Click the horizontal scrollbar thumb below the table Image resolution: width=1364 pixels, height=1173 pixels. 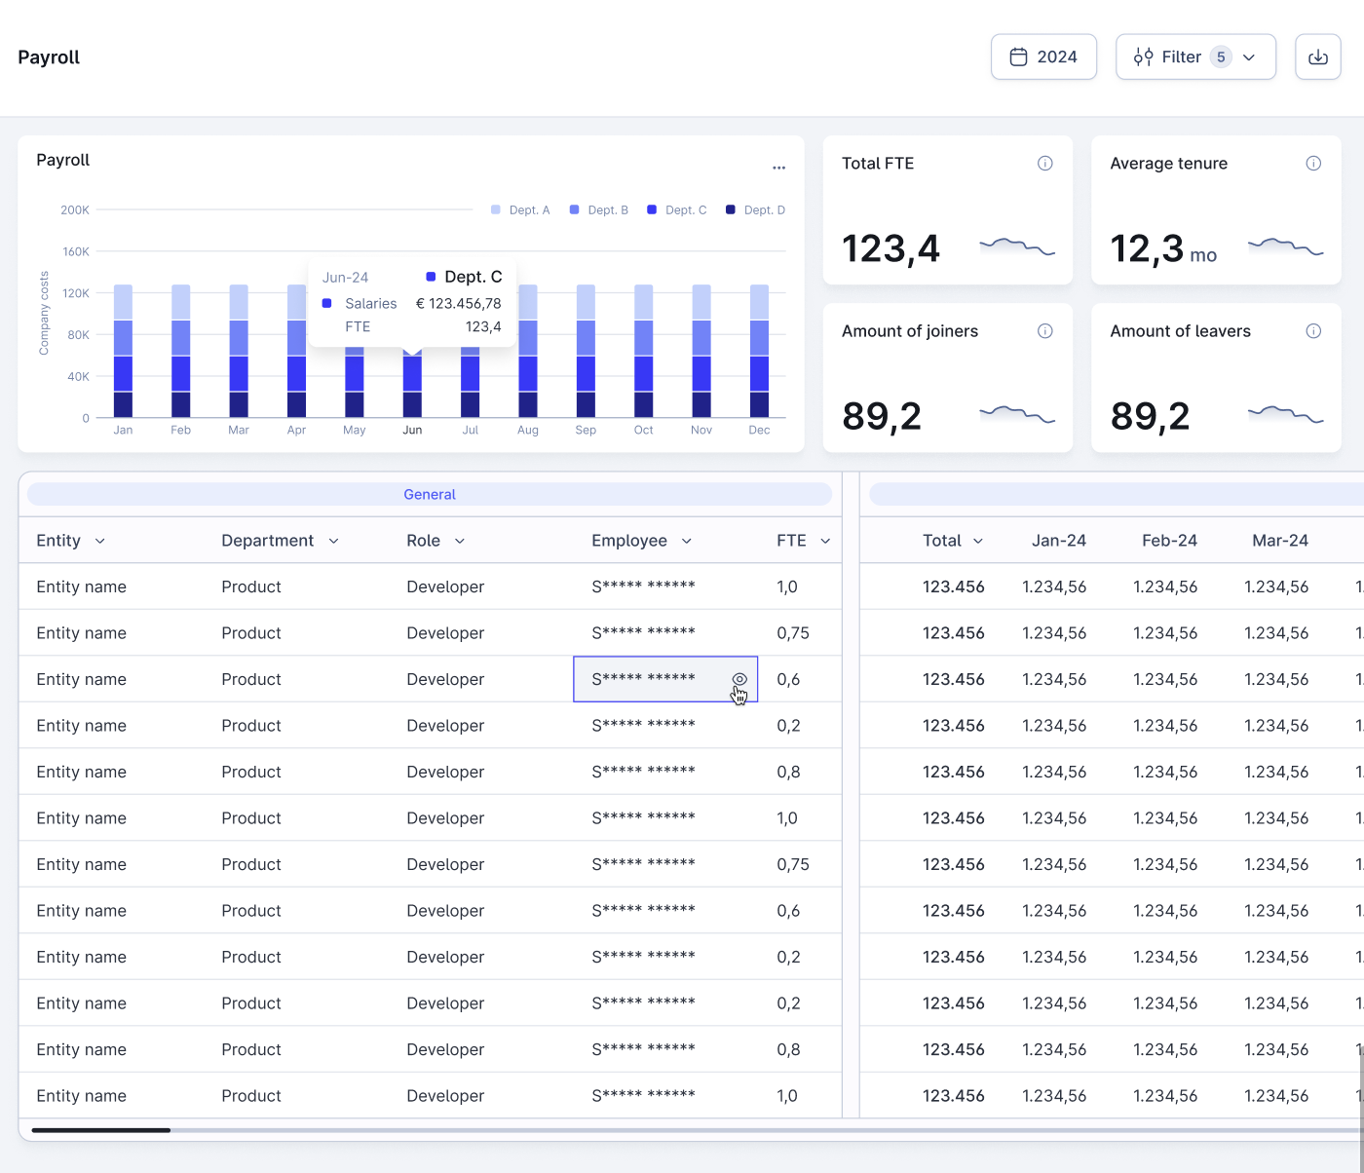pyautogui.click(x=101, y=1130)
